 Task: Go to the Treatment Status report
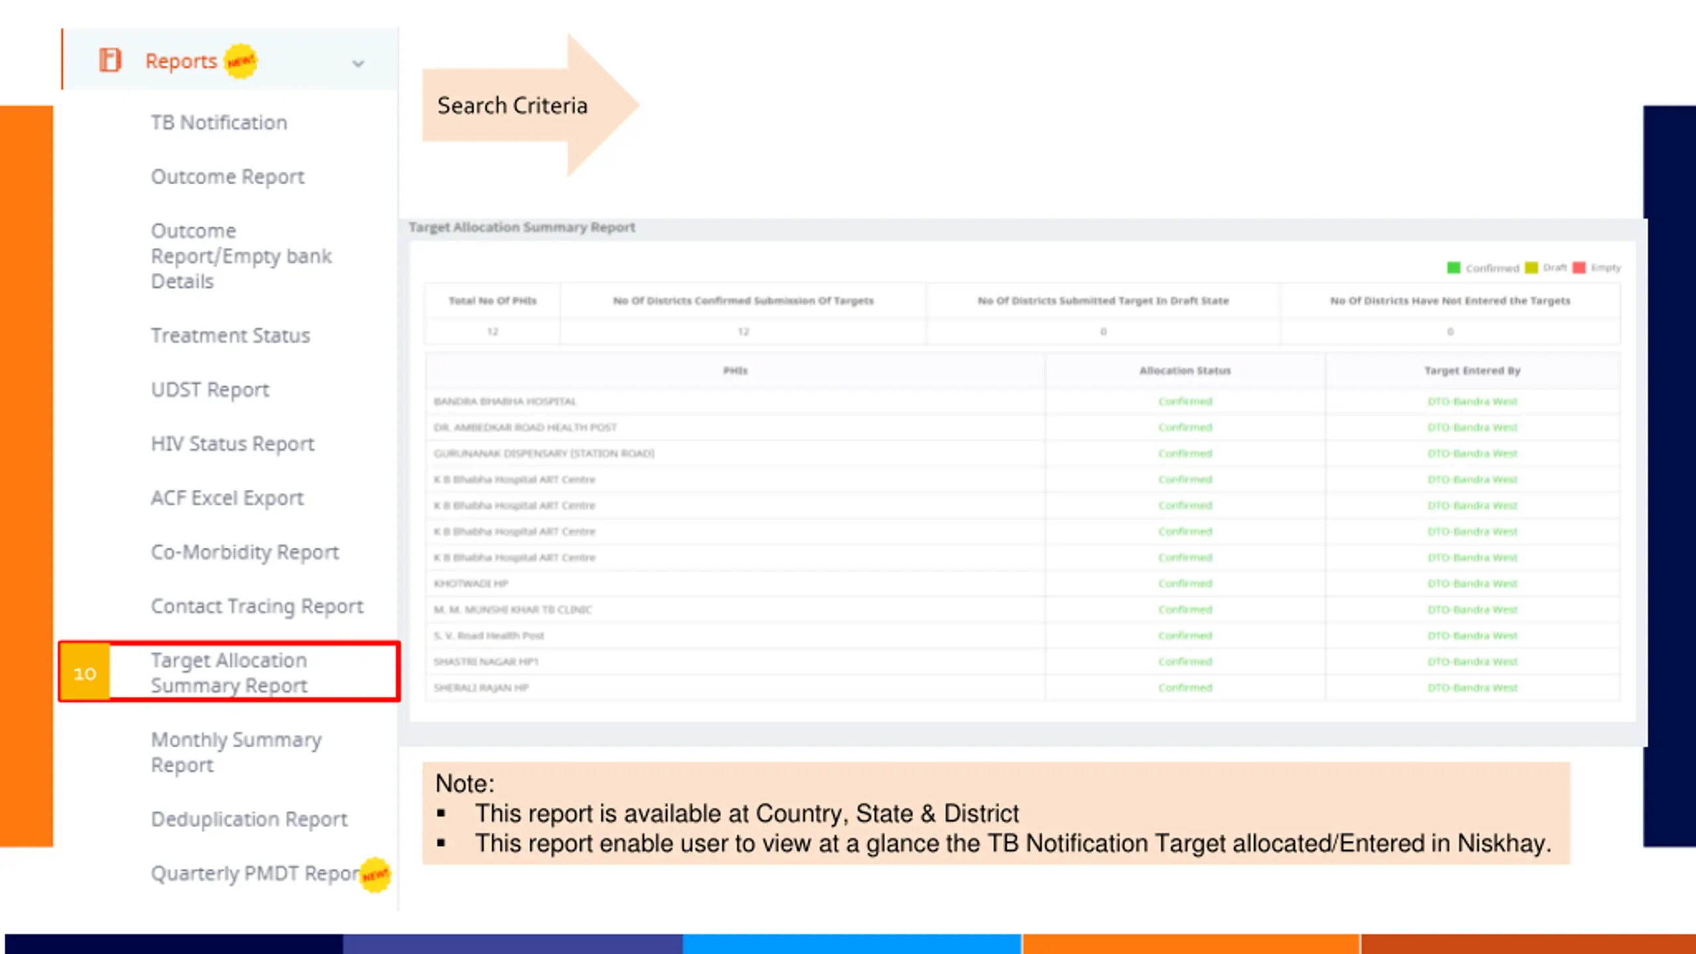click(x=231, y=335)
